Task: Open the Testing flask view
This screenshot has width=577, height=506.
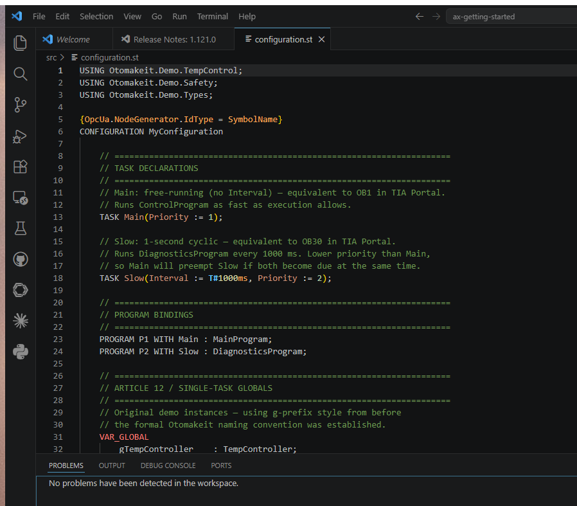Action: coord(20,228)
